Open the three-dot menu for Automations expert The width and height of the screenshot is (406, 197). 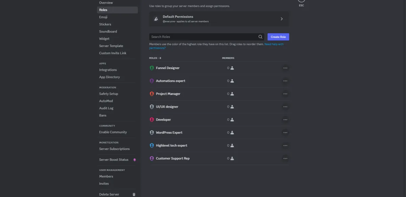[285, 81]
